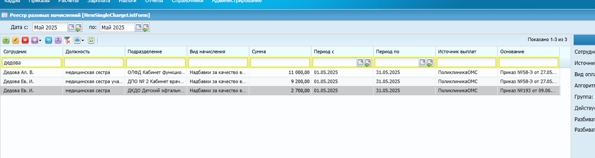Click the amount cell '9 200,00'
Viewport: 595px width, 158px height.
point(280,81)
